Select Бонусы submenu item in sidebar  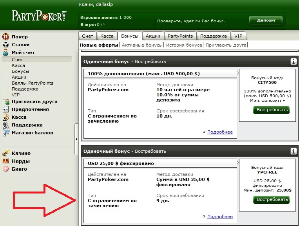pos(20,71)
